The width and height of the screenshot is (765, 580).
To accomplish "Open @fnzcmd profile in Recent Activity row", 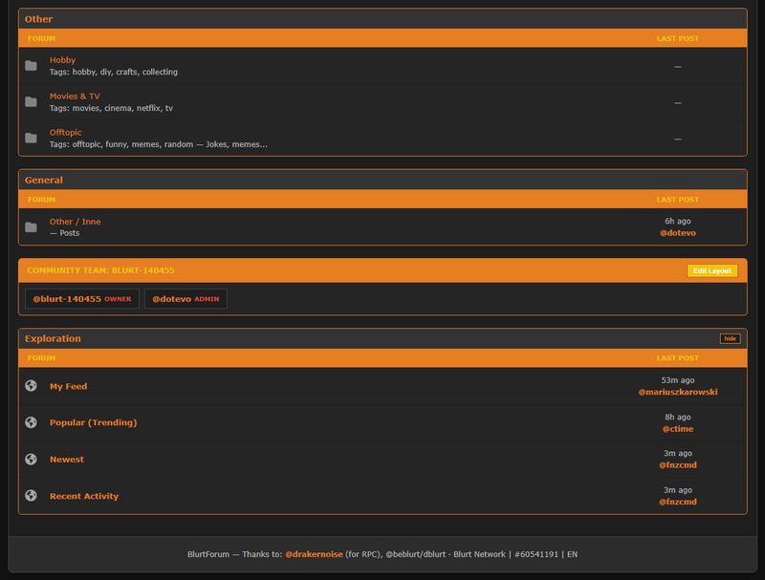I will pyautogui.click(x=678, y=502).
